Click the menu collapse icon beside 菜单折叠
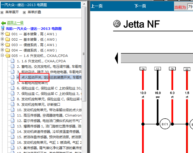The image size is (193, 153). tap(24, 12)
